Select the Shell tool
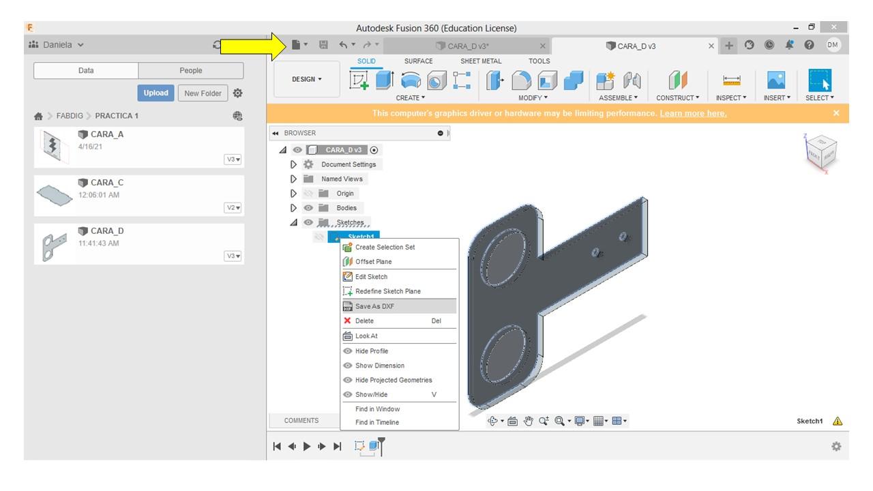This screenshot has width=873, height=491. [547, 80]
